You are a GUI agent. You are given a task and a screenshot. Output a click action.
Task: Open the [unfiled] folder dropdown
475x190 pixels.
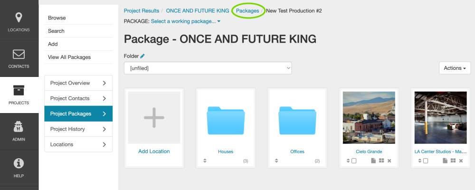coord(208,68)
